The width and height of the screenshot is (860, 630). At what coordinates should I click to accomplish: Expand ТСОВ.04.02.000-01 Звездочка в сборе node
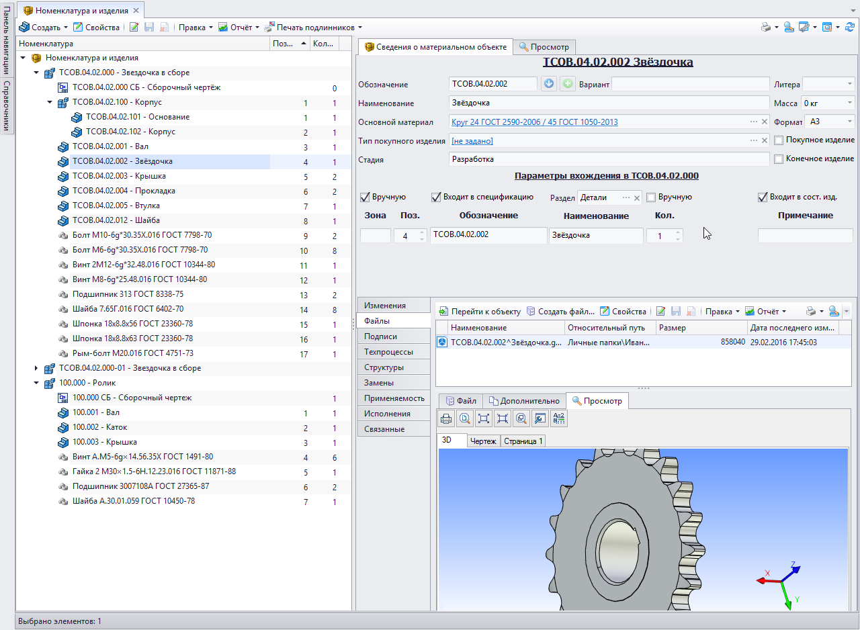(37, 368)
